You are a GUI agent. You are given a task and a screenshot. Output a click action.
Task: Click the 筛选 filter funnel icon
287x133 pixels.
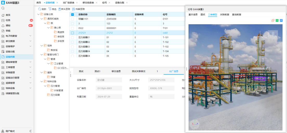coord(50,9)
